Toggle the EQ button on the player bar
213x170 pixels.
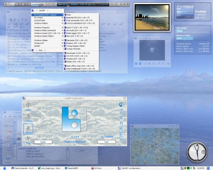coord(112,4)
